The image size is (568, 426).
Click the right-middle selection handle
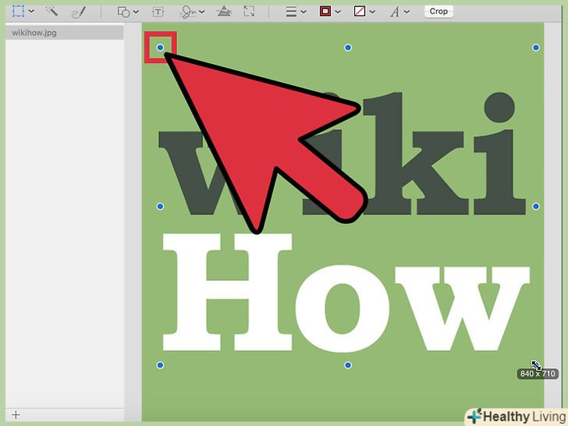click(536, 207)
